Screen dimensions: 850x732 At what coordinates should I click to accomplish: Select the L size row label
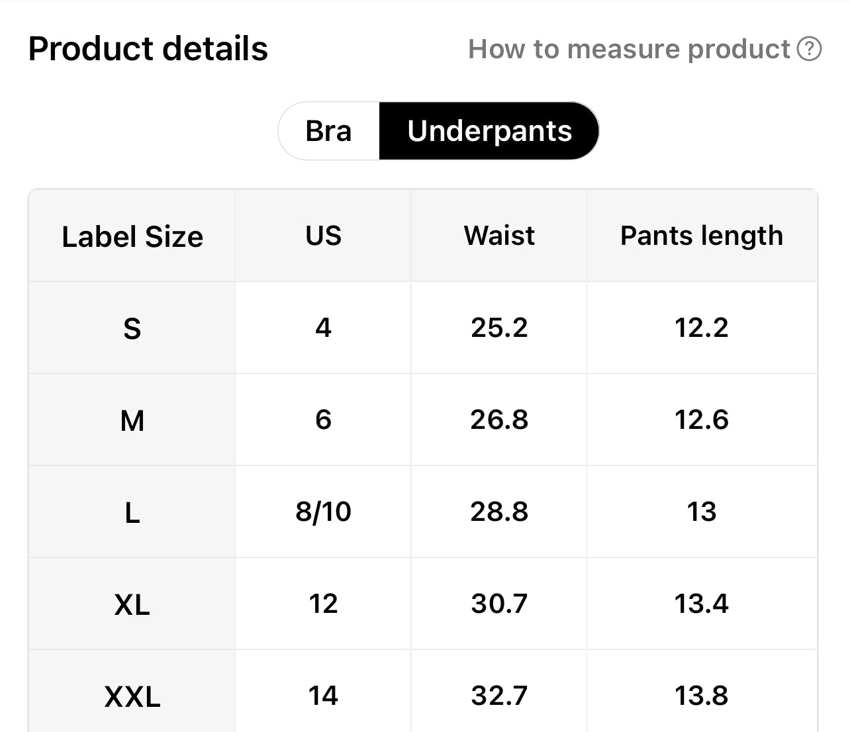point(132,512)
